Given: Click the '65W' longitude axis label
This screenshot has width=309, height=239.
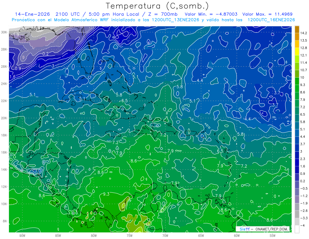Looking at the screenshot, I should click(x=201, y=236).
